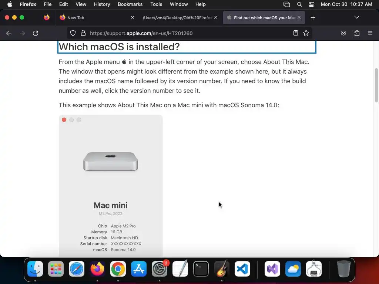The height and width of the screenshot is (284, 379).
Task: Click the 'Sonoma 14.0' version text
Action: [x=123, y=250]
